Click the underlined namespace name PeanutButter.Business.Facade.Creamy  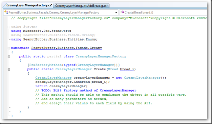(x=67, y=48)
